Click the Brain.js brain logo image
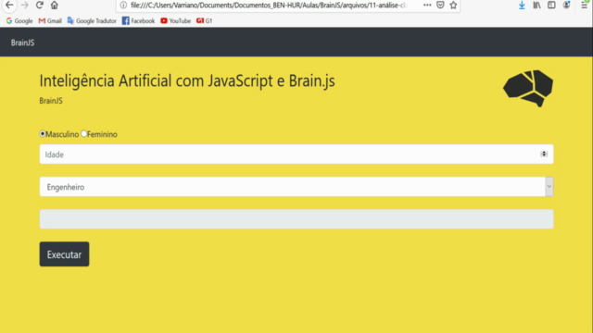593x333 pixels. tap(528, 89)
